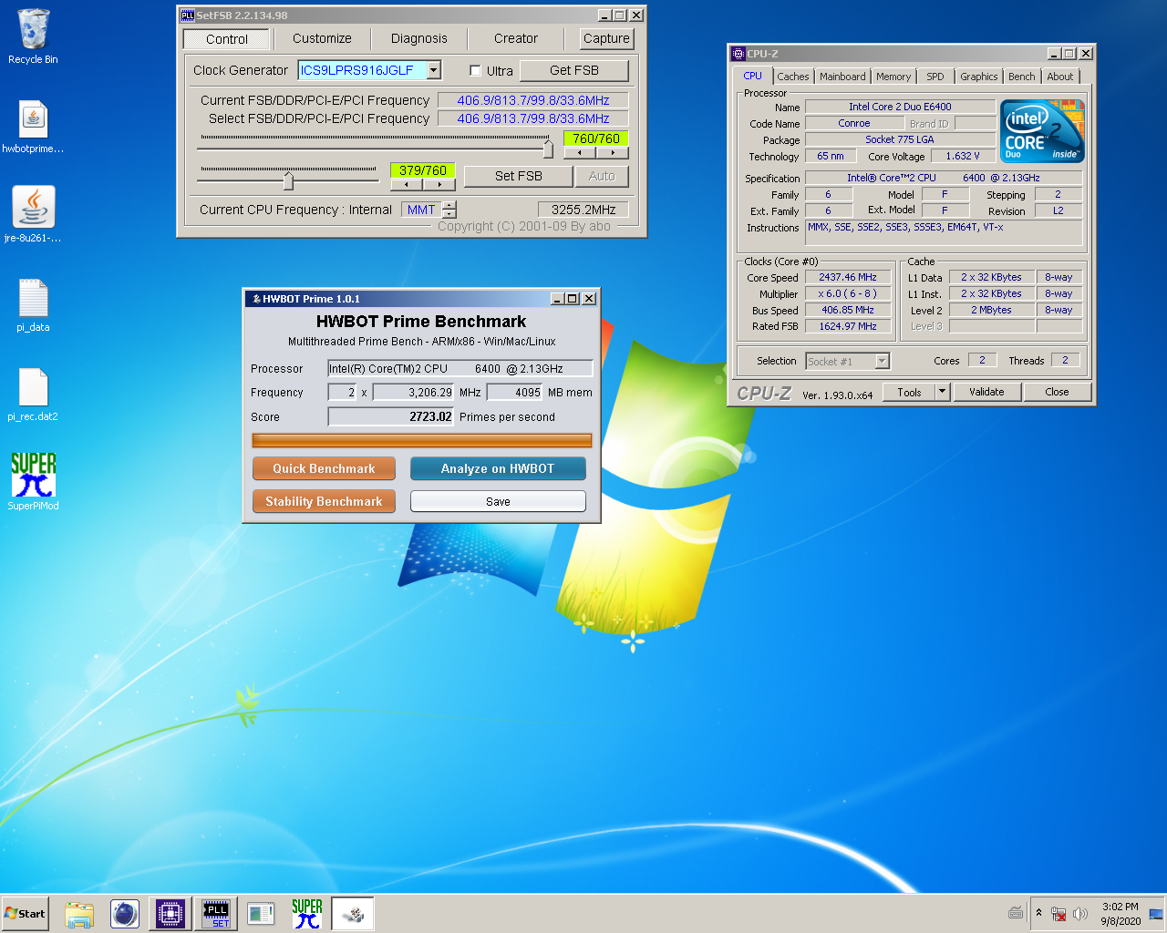Image resolution: width=1167 pixels, height=933 pixels.
Task: Click the Score field showing 2723.02
Action: coord(391,416)
